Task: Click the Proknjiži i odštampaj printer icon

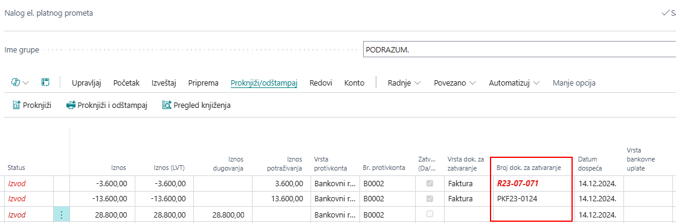Action: (71, 105)
